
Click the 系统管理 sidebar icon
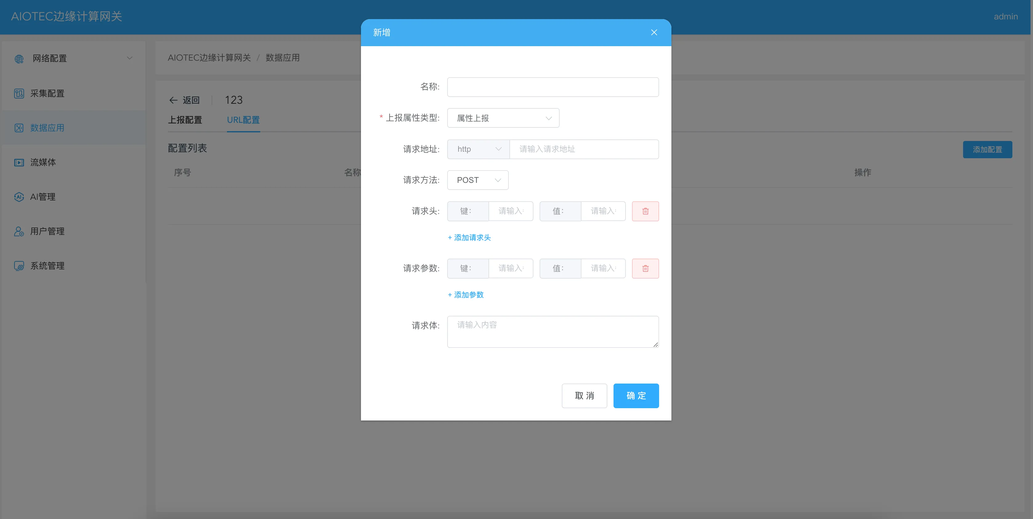pos(19,266)
